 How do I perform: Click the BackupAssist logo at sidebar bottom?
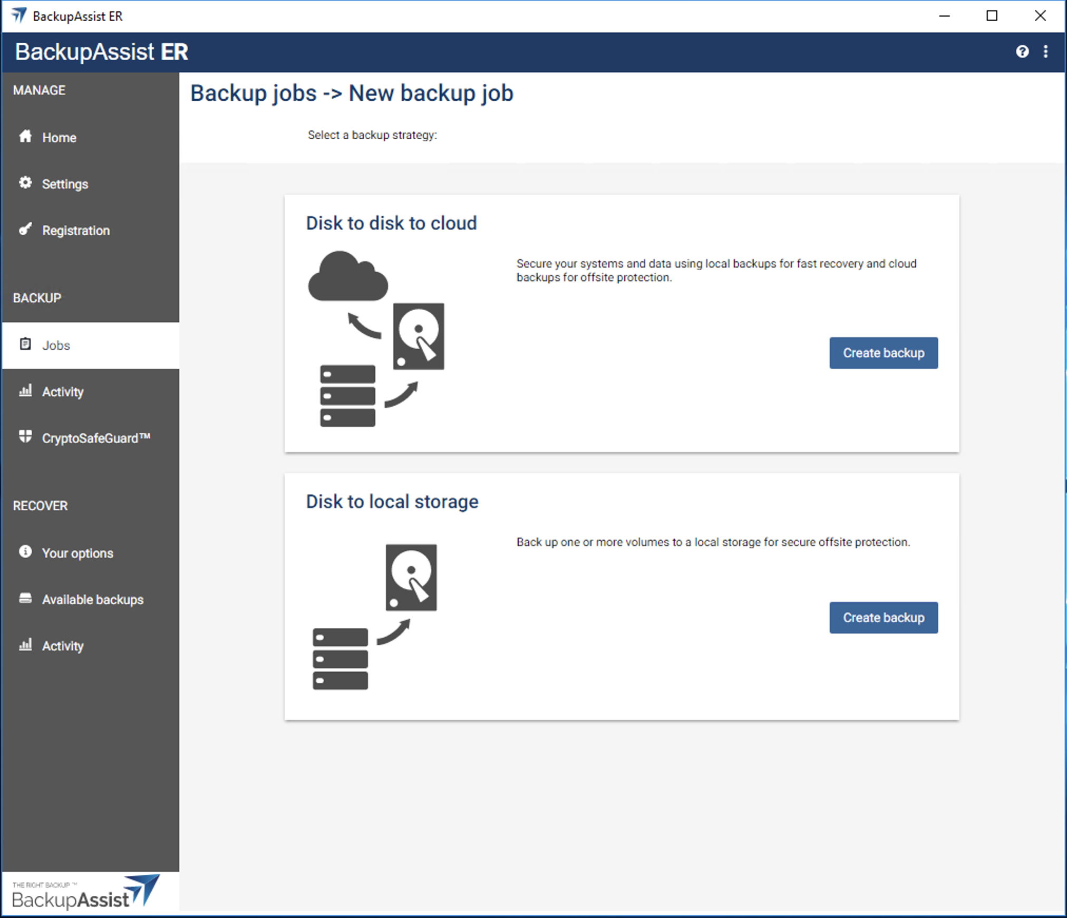(x=85, y=892)
